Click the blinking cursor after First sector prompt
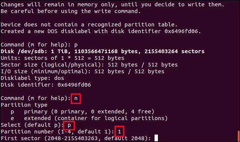 point(156,138)
